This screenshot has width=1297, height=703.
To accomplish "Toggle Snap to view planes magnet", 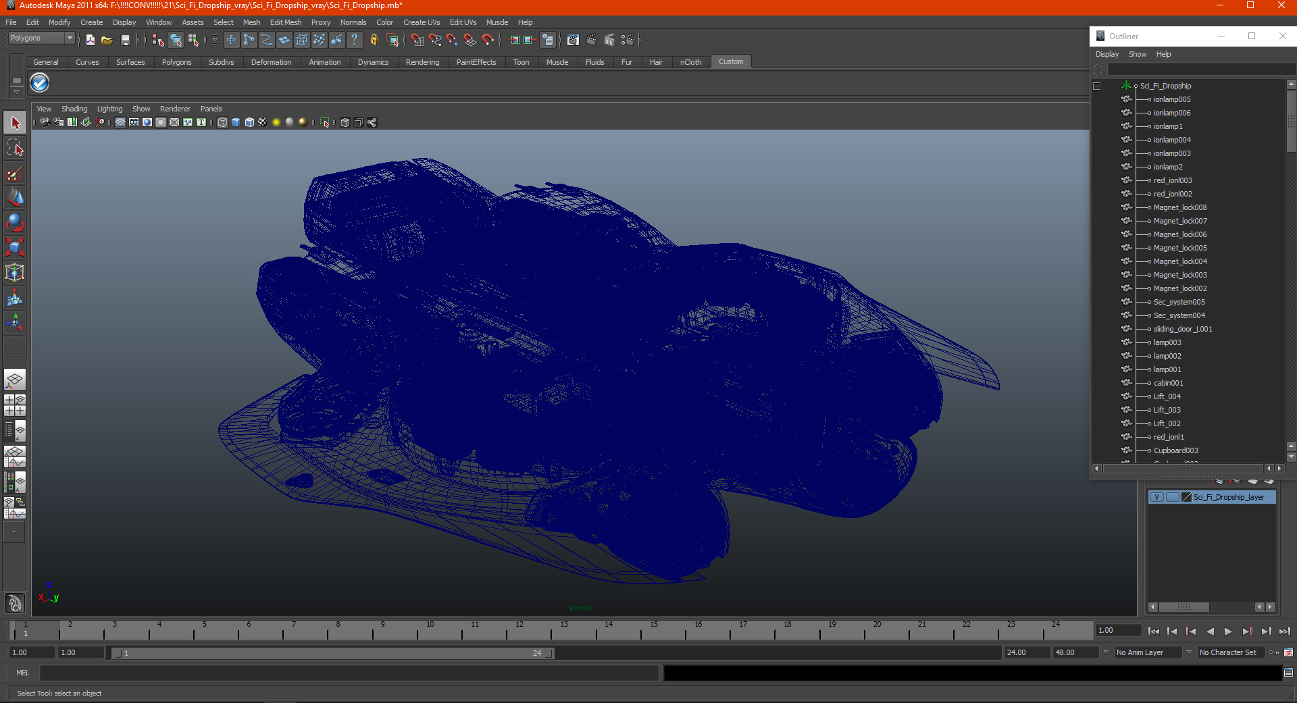I will [470, 41].
